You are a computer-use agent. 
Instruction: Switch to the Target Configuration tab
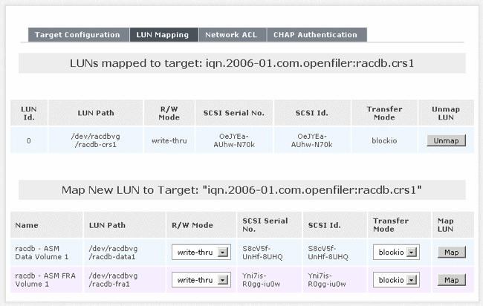tap(77, 35)
